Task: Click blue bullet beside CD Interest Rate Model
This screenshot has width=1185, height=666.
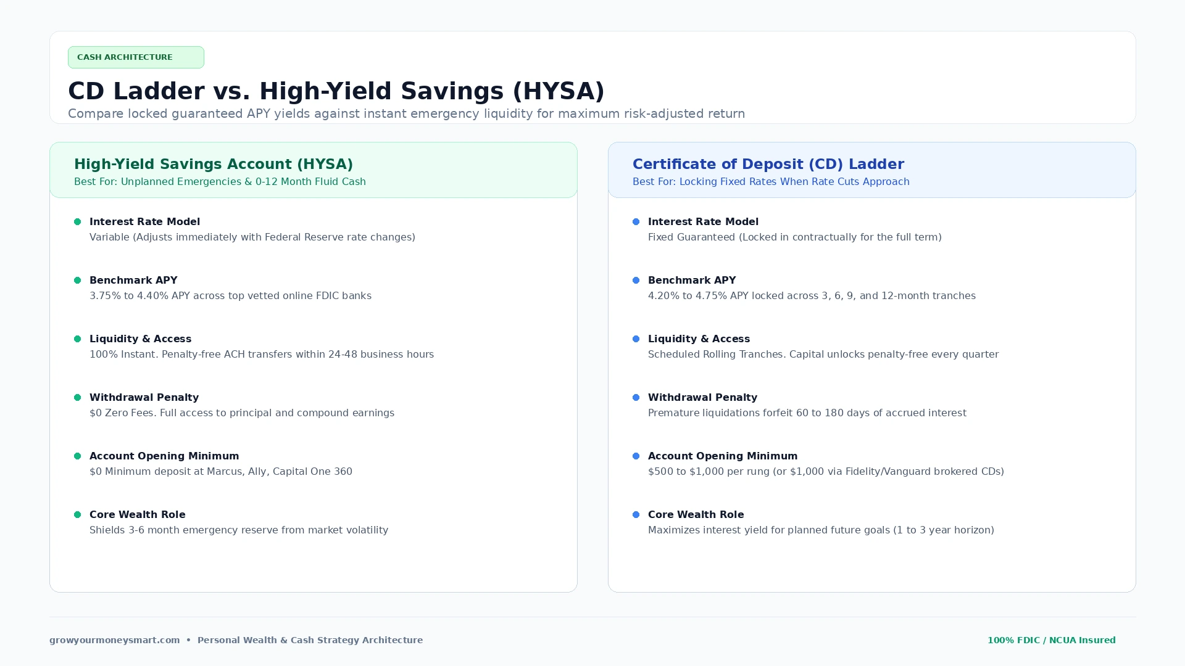Action: (x=636, y=222)
